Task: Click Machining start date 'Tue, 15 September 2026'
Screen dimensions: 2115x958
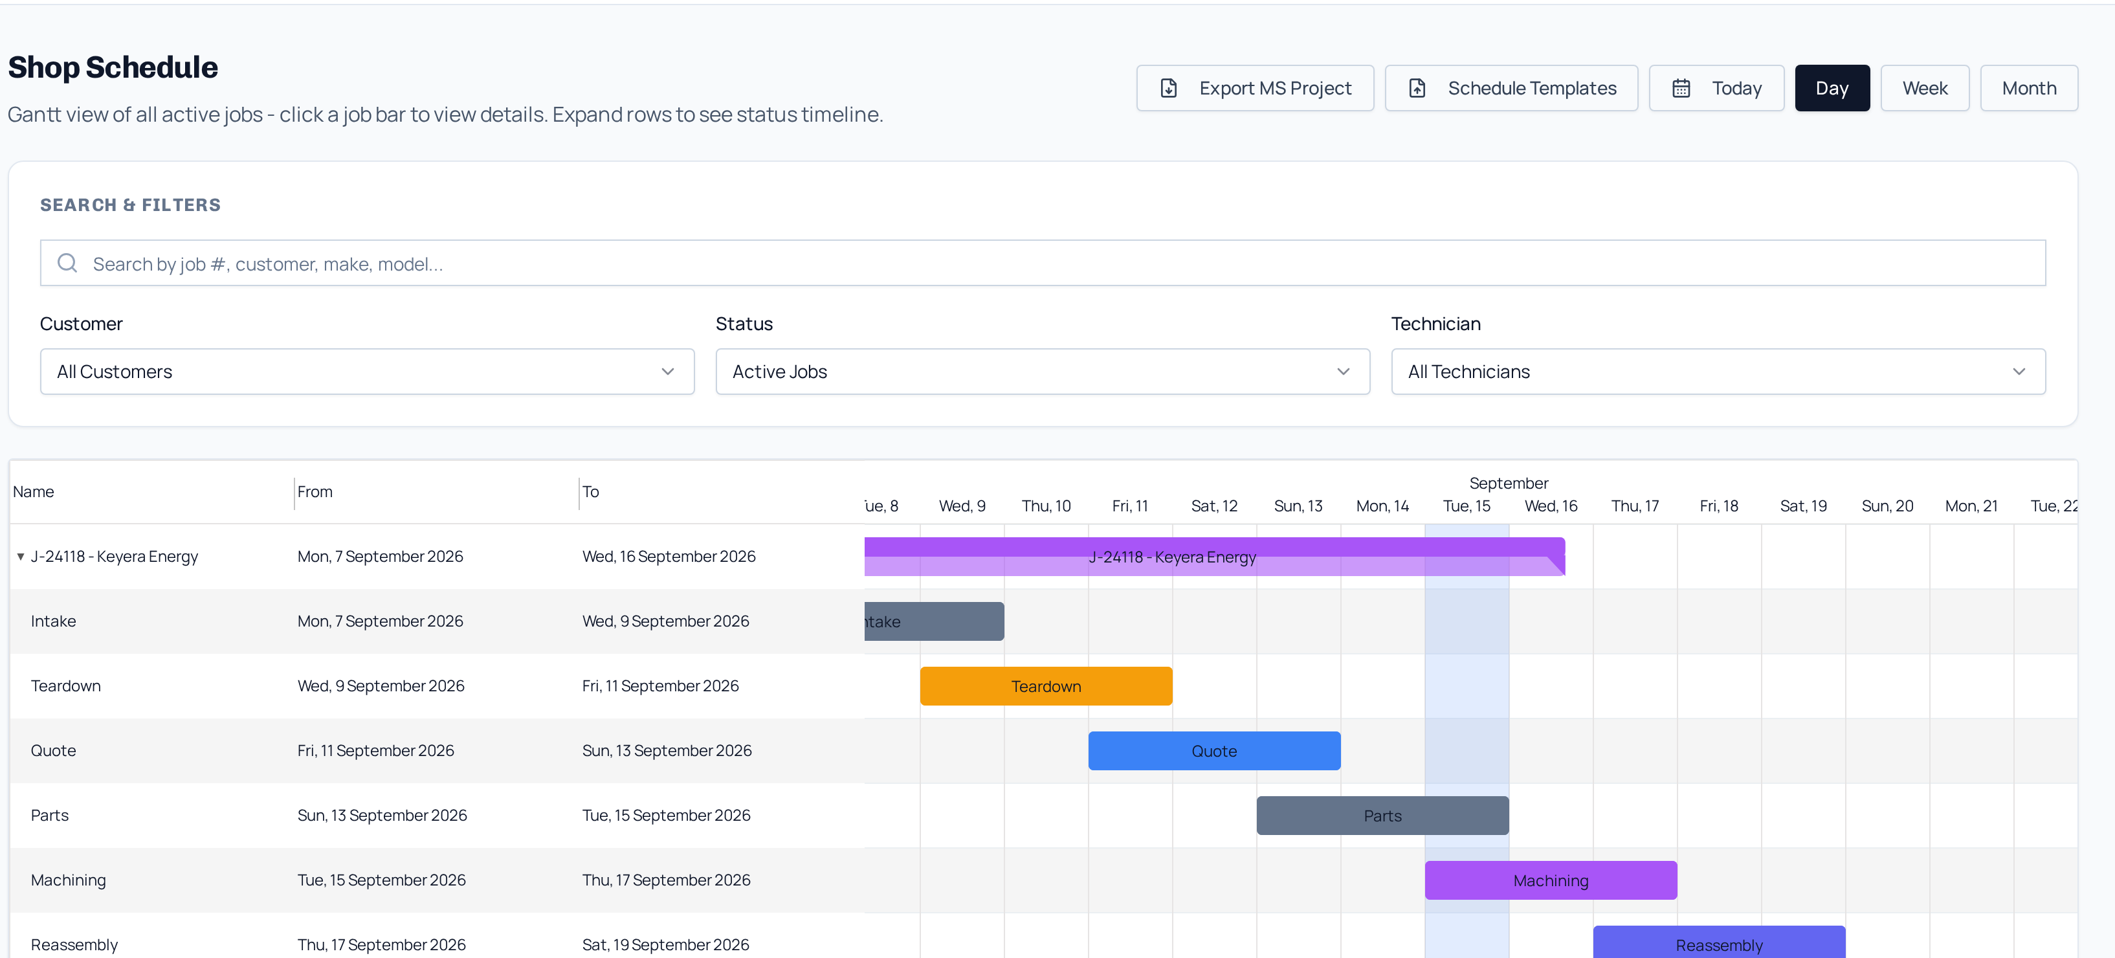Action: (382, 880)
